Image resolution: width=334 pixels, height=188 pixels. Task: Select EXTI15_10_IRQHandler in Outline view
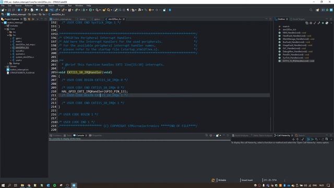pos(298,61)
